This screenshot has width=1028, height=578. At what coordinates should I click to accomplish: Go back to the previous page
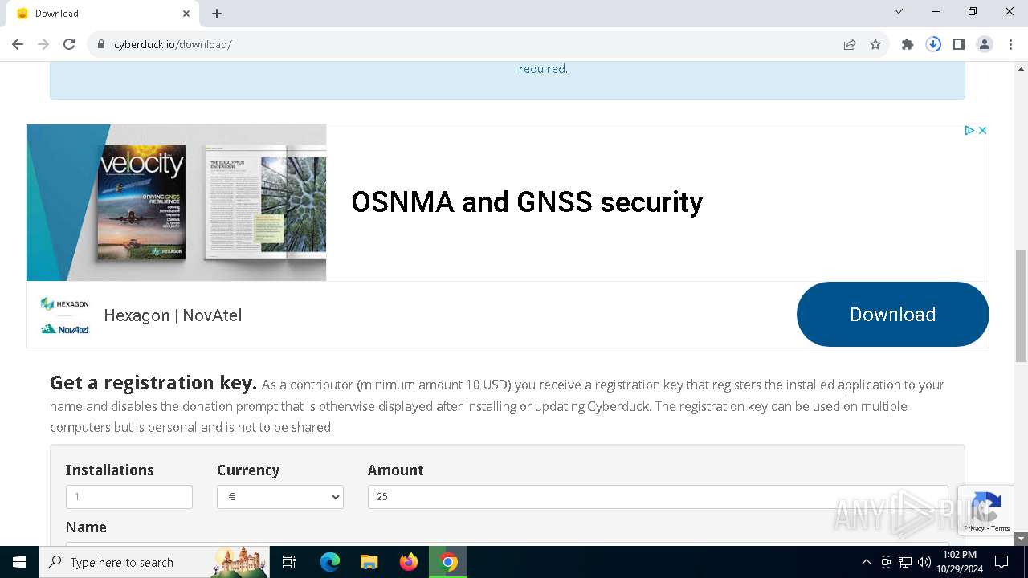tap(18, 44)
